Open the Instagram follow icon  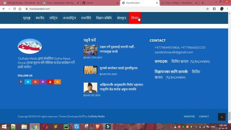pos(43,82)
